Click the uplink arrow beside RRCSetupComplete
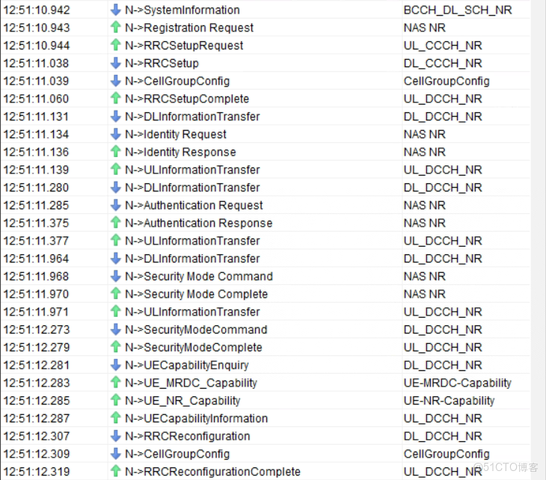This screenshot has height=480, width=546. 116,99
